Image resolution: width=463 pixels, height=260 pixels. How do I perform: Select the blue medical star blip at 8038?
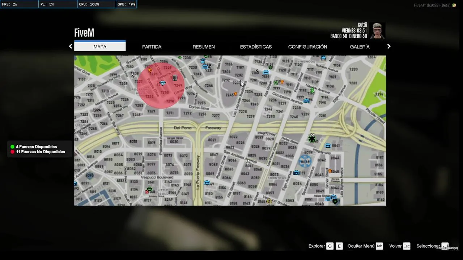coord(305,161)
